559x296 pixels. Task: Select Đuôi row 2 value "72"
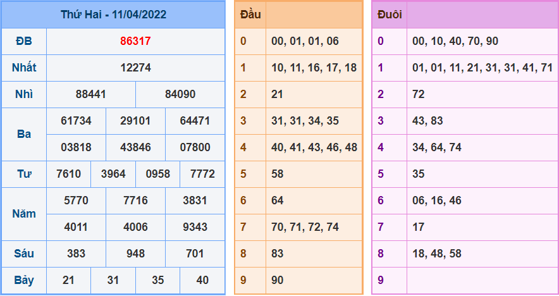[419, 94]
